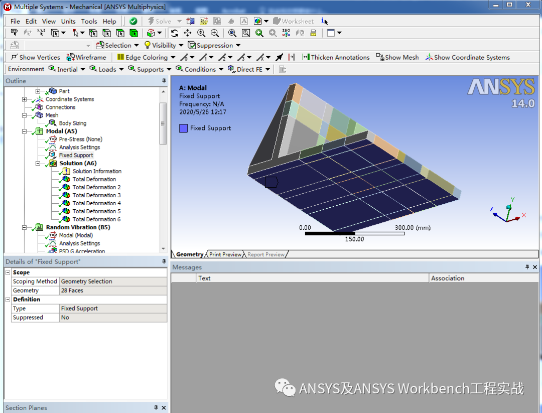Select Analysis Settings under Modal (A5)
Image resolution: width=542 pixels, height=413 pixels.
tap(79, 147)
